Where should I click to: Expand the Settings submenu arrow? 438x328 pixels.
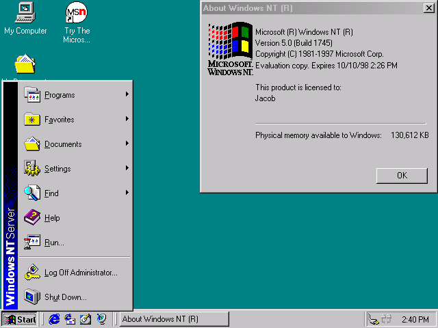click(127, 168)
